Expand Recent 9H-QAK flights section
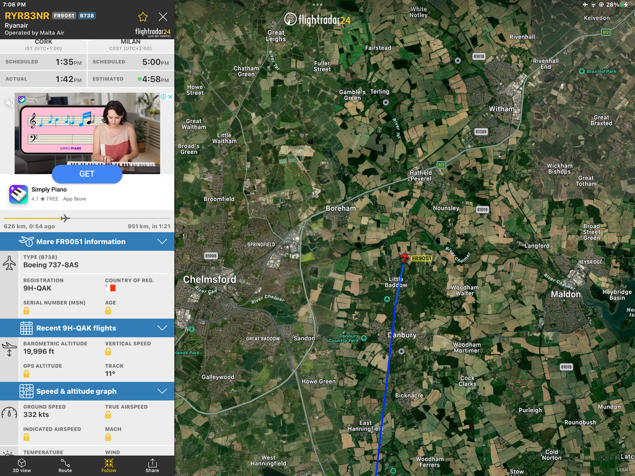Screen dimensions: 635x476 87,328
